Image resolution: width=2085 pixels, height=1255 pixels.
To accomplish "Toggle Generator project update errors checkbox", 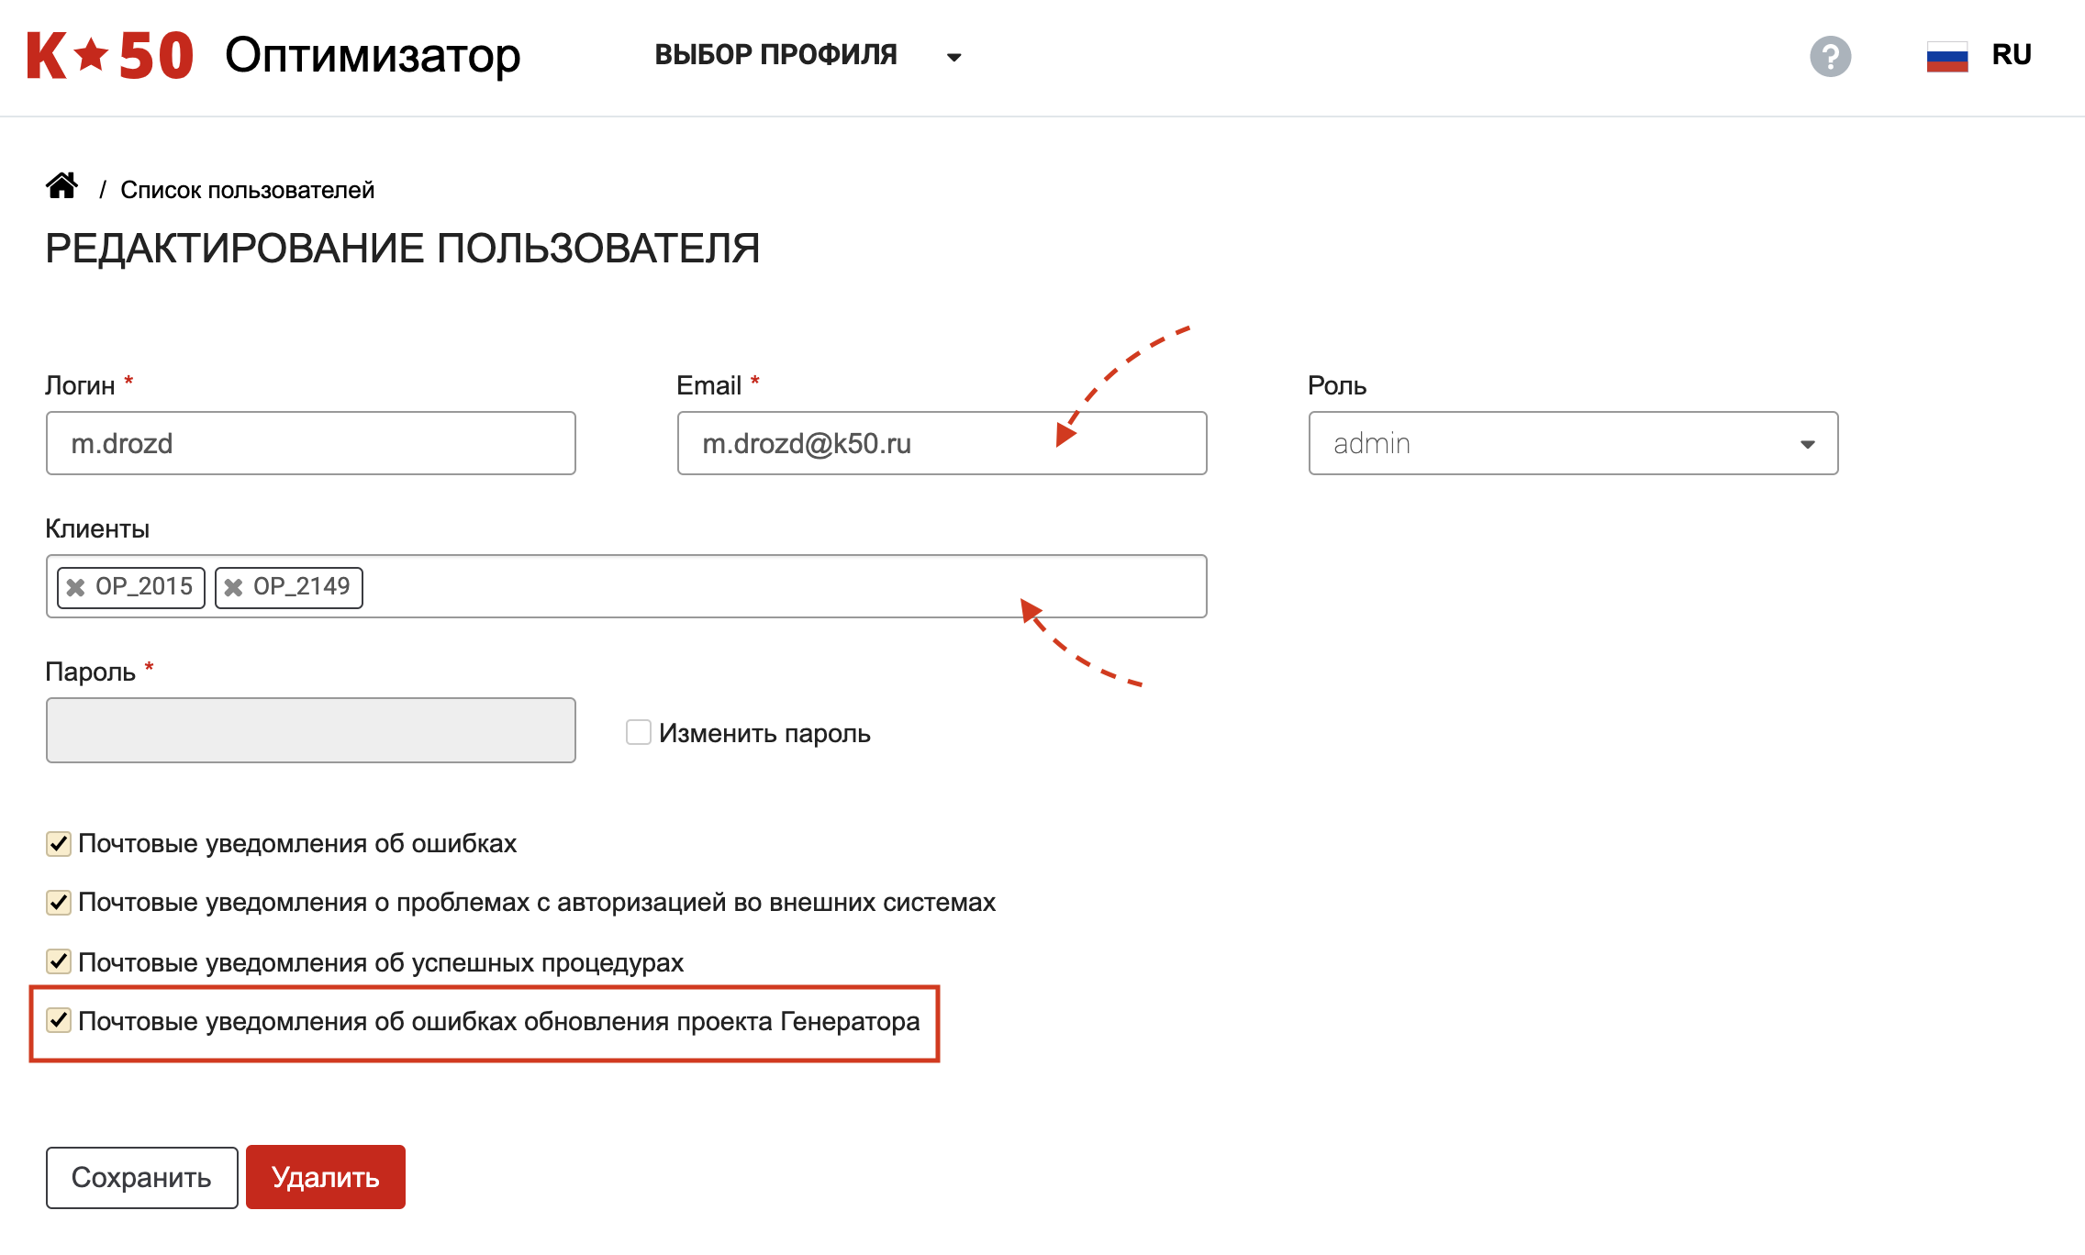I will [x=59, y=1020].
